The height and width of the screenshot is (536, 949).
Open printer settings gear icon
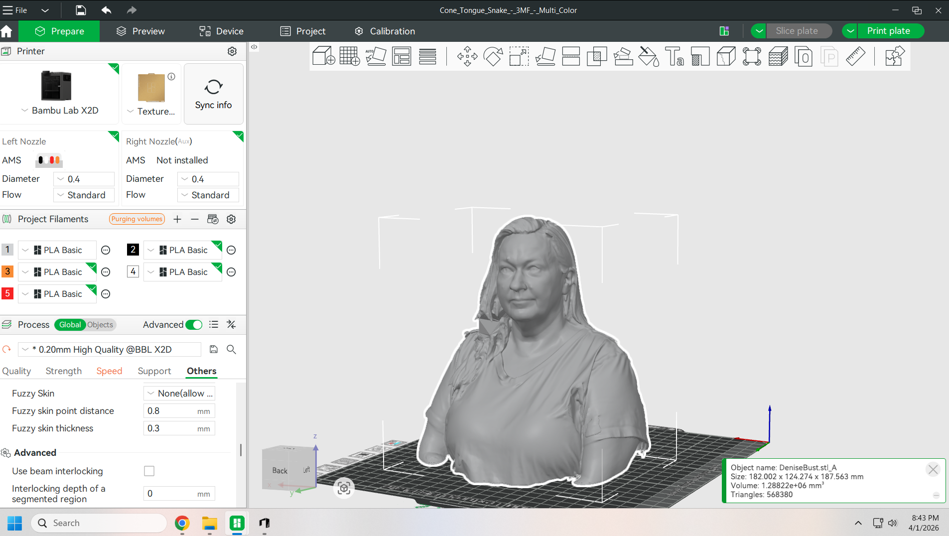pos(232,51)
